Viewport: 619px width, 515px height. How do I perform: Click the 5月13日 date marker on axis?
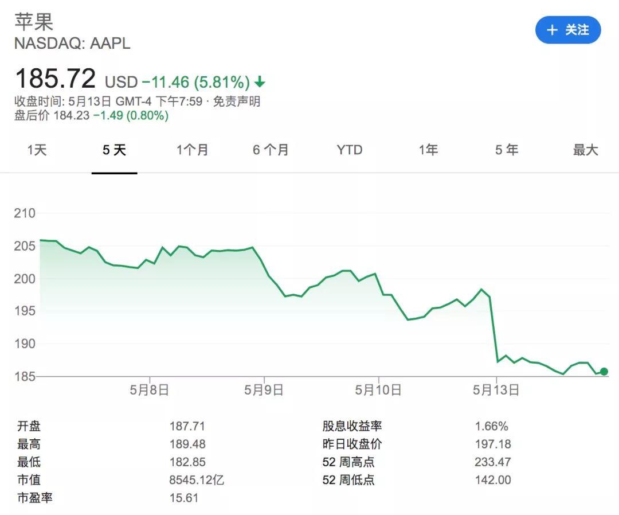[496, 390]
